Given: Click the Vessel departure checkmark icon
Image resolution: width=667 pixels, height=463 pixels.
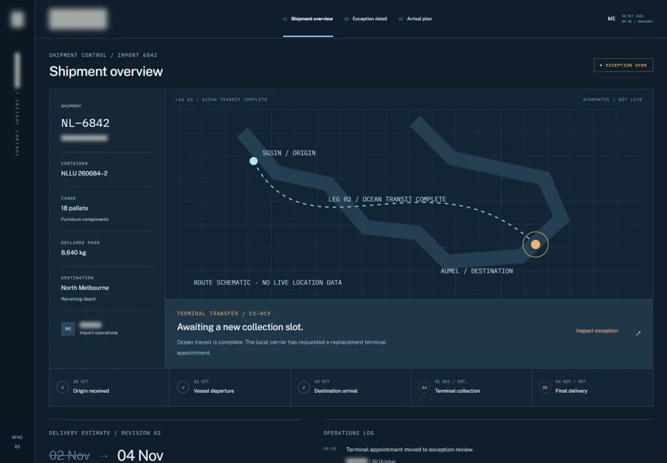Looking at the screenshot, I should click(x=183, y=387).
